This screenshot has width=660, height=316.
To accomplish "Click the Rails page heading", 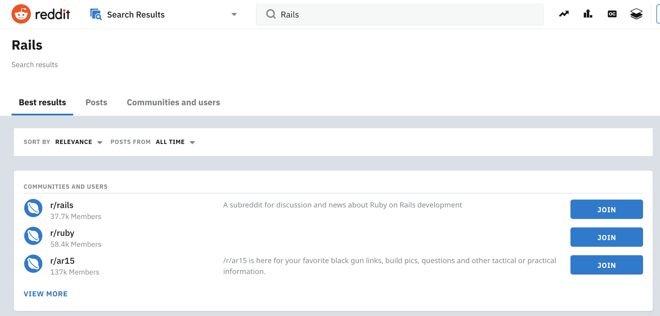I will pyautogui.click(x=27, y=45).
